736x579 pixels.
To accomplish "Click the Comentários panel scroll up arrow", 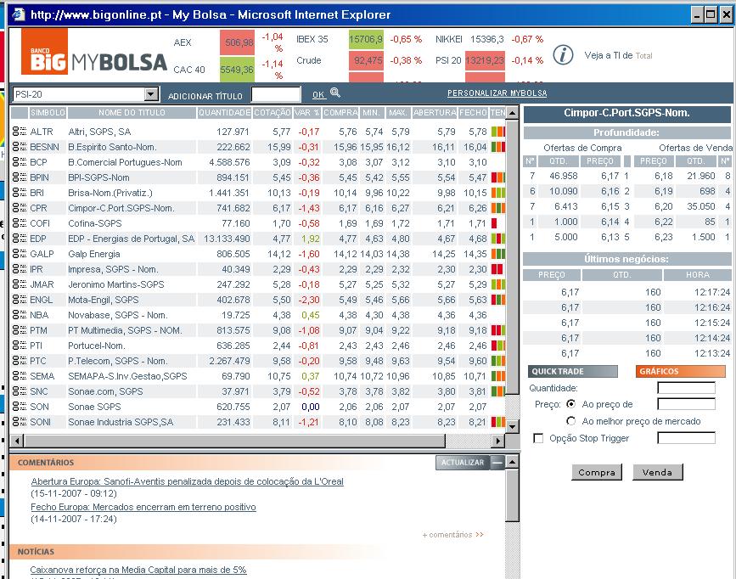I will click(512, 462).
